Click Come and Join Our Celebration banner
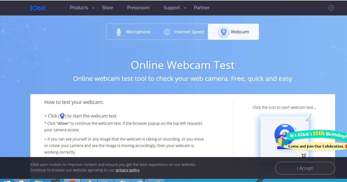Viewport: 347px width, 182px height. (x=316, y=146)
